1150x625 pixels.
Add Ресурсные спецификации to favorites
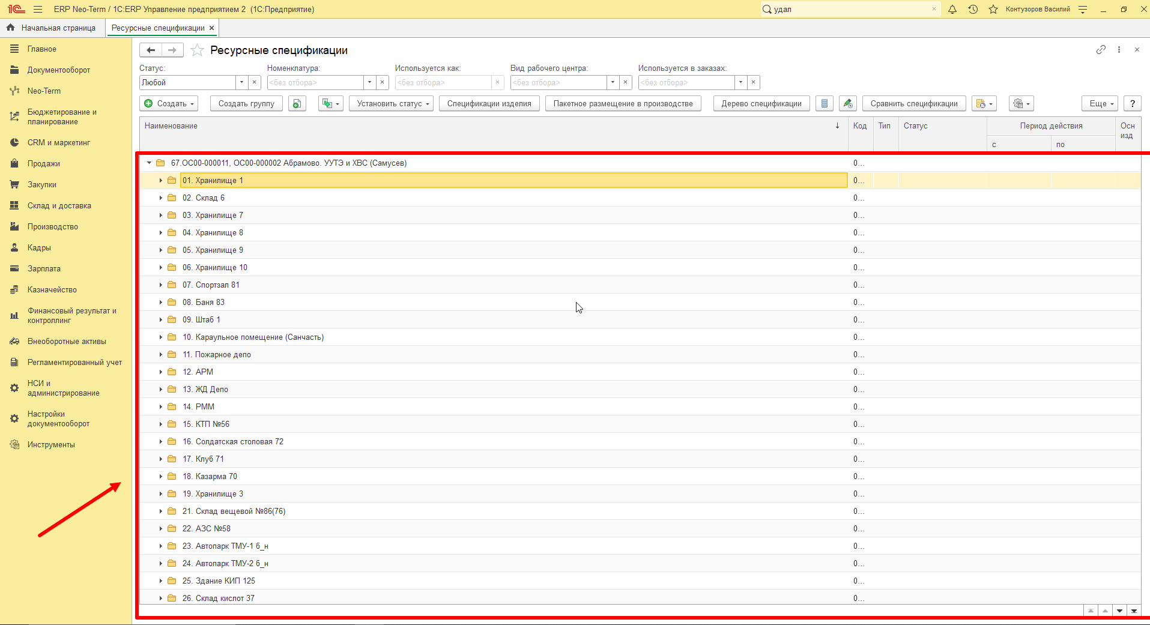(197, 50)
